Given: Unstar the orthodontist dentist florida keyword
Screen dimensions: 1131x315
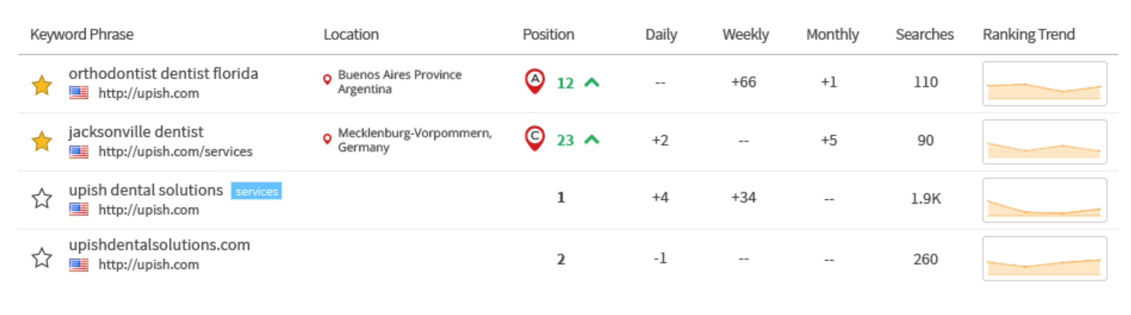Looking at the screenshot, I should [x=42, y=85].
